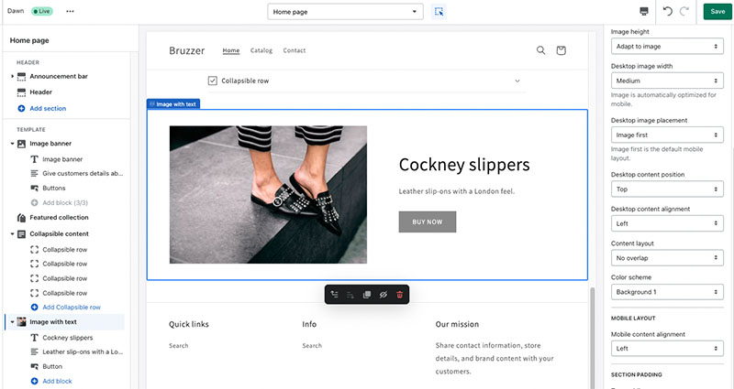The width and height of the screenshot is (734, 389).
Task: Open the cart icon in the store header
Action: coord(561,50)
